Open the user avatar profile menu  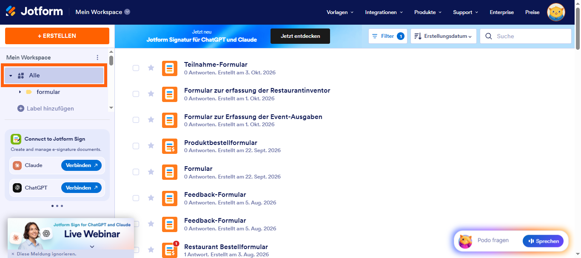[556, 12]
